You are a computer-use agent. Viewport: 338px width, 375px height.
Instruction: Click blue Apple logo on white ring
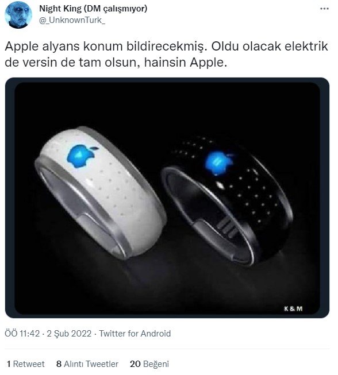tap(82, 156)
